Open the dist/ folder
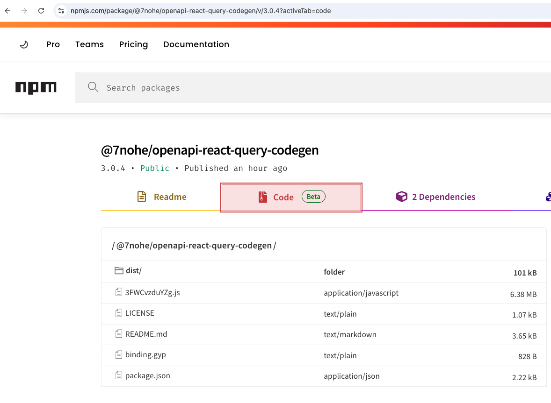This screenshot has width=551, height=403. 133,271
